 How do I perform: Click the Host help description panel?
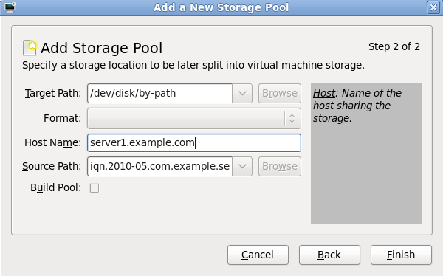366,153
